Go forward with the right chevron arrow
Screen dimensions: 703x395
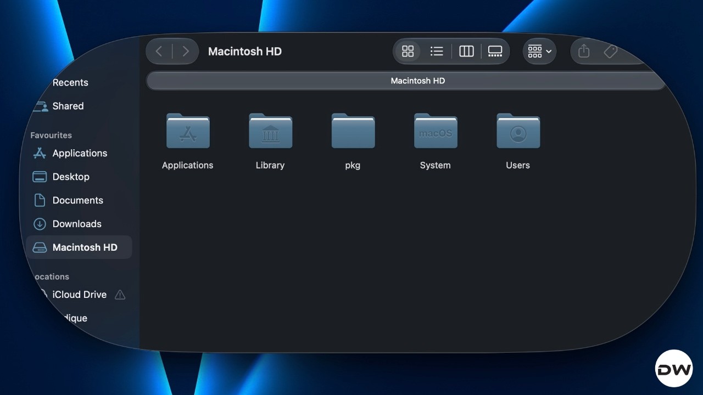click(x=186, y=52)
